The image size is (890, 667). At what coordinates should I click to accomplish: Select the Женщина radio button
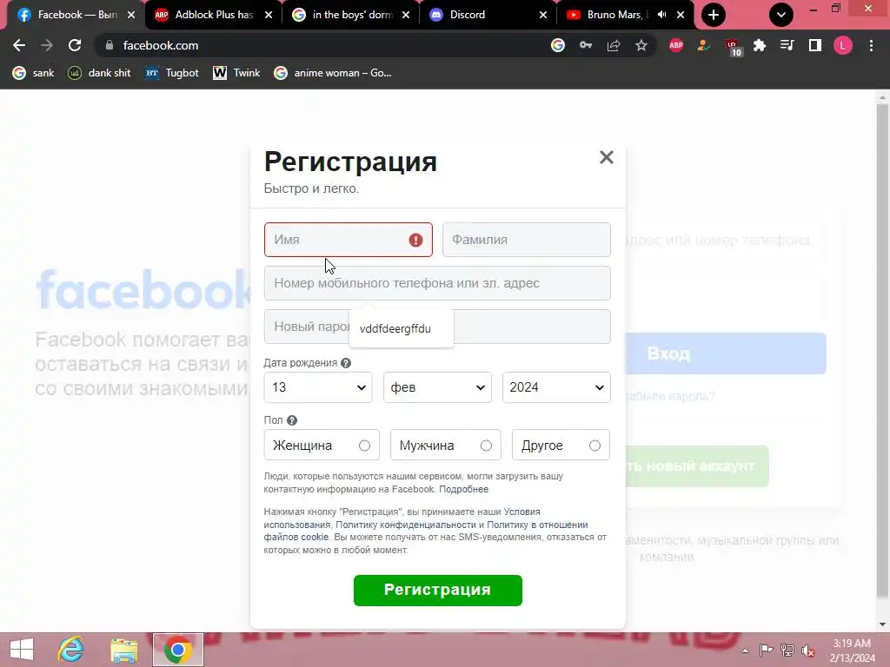pyautogui.click(x=364, y=446)
